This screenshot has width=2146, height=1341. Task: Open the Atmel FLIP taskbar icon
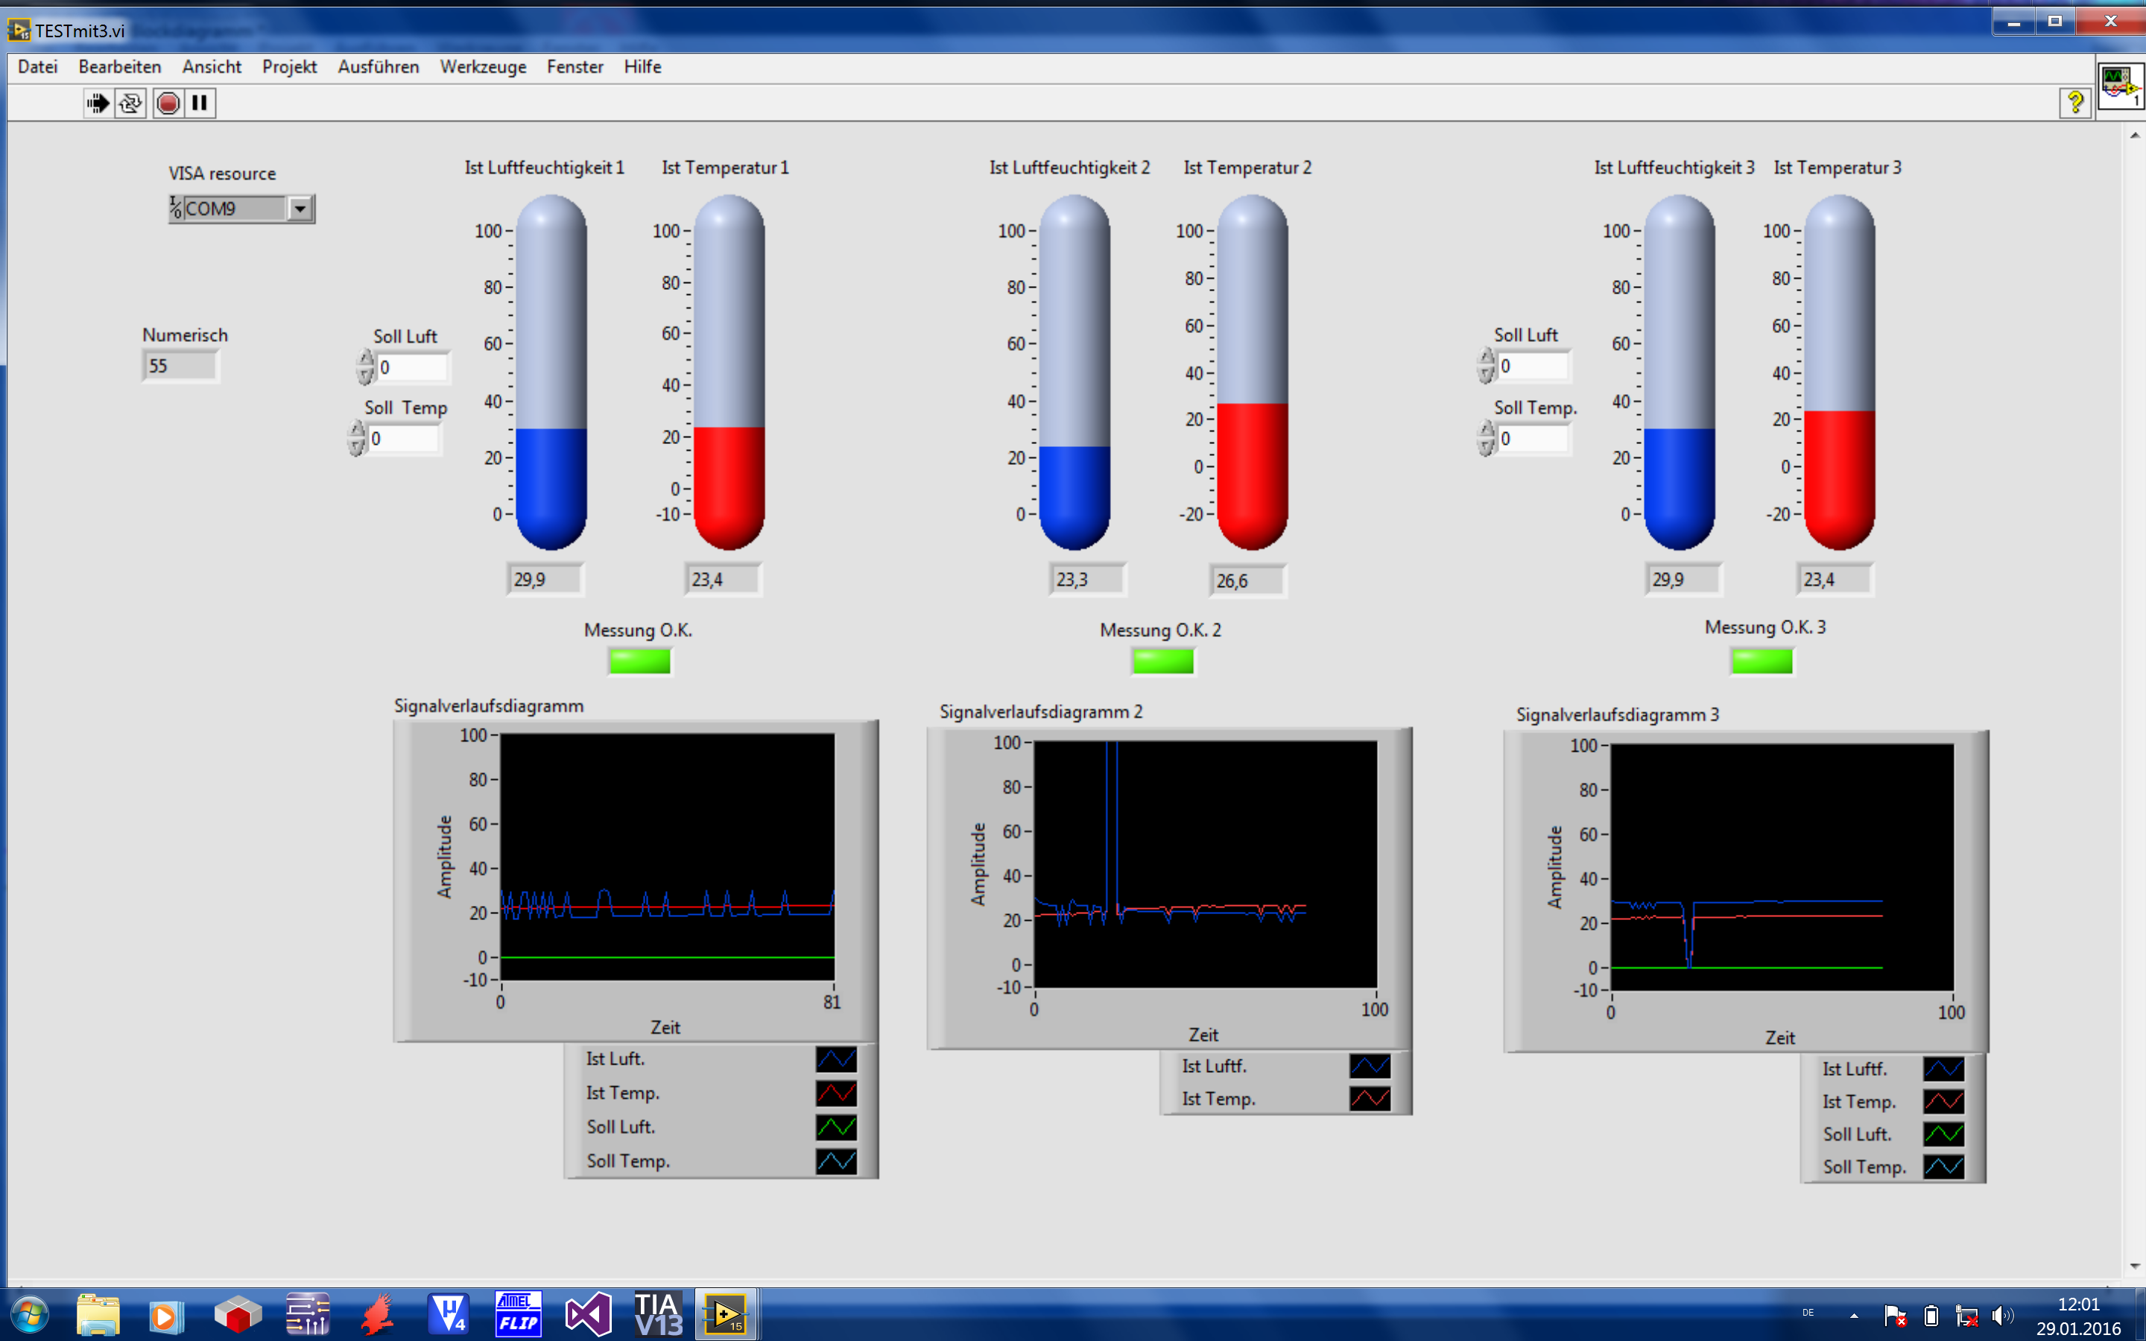coord(518,1313)
